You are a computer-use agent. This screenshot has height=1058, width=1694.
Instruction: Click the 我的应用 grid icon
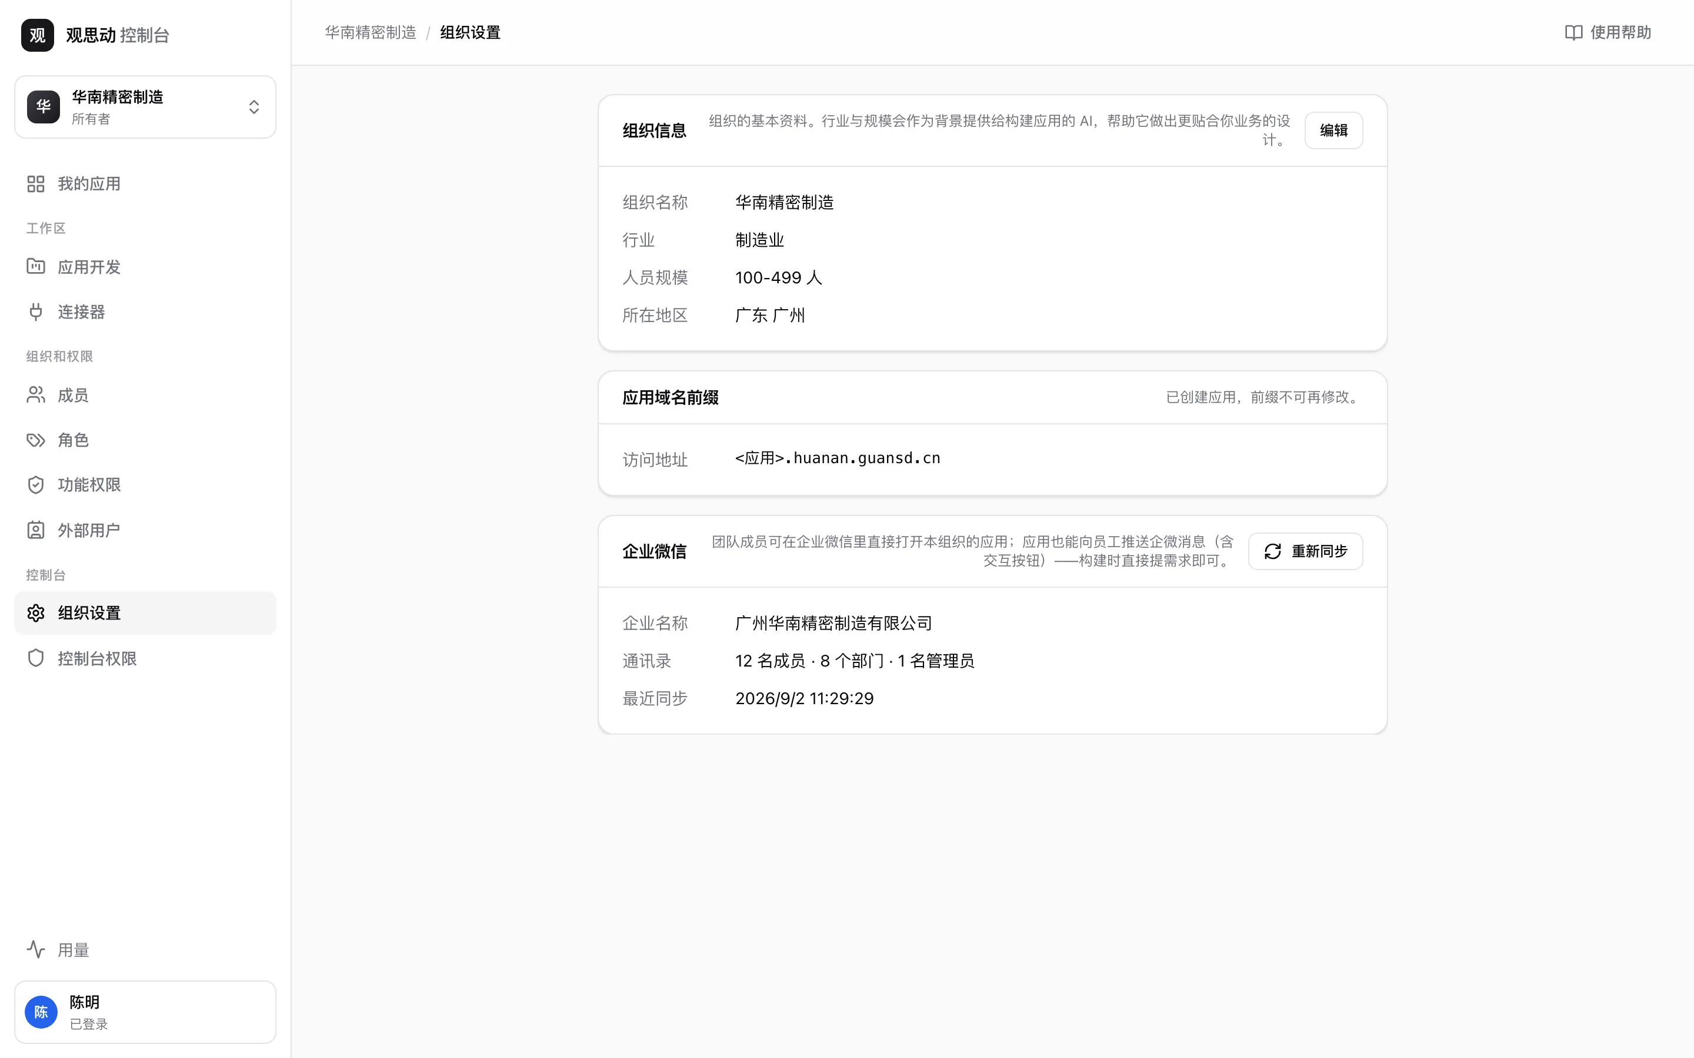click(36, 183)
